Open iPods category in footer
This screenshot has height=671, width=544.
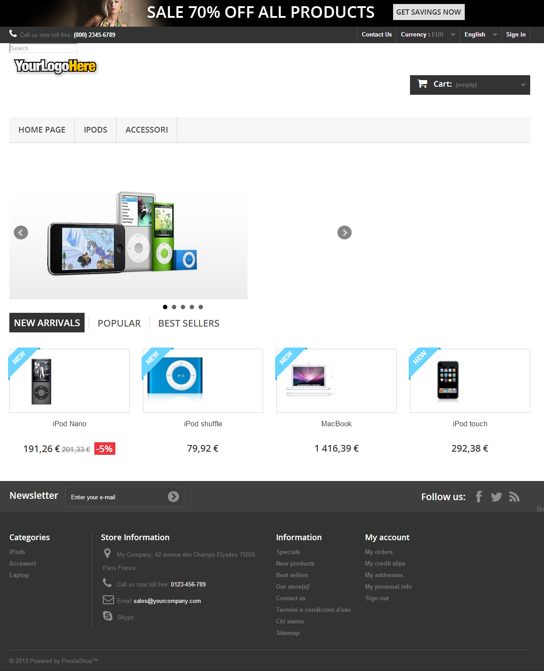click(x=17, y=552)
